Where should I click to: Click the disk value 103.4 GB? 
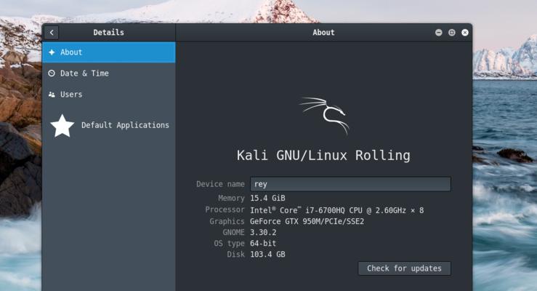coord(267,255)
